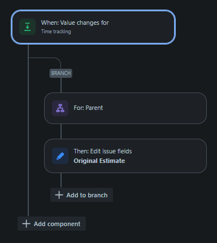Click the BRANCH label tag

pos(61,73)
